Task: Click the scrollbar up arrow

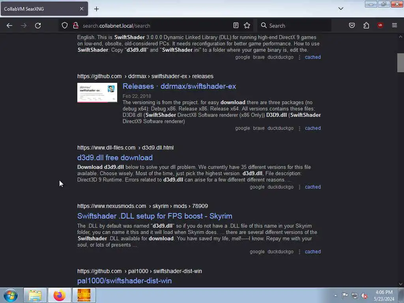Action: [400, 37]
